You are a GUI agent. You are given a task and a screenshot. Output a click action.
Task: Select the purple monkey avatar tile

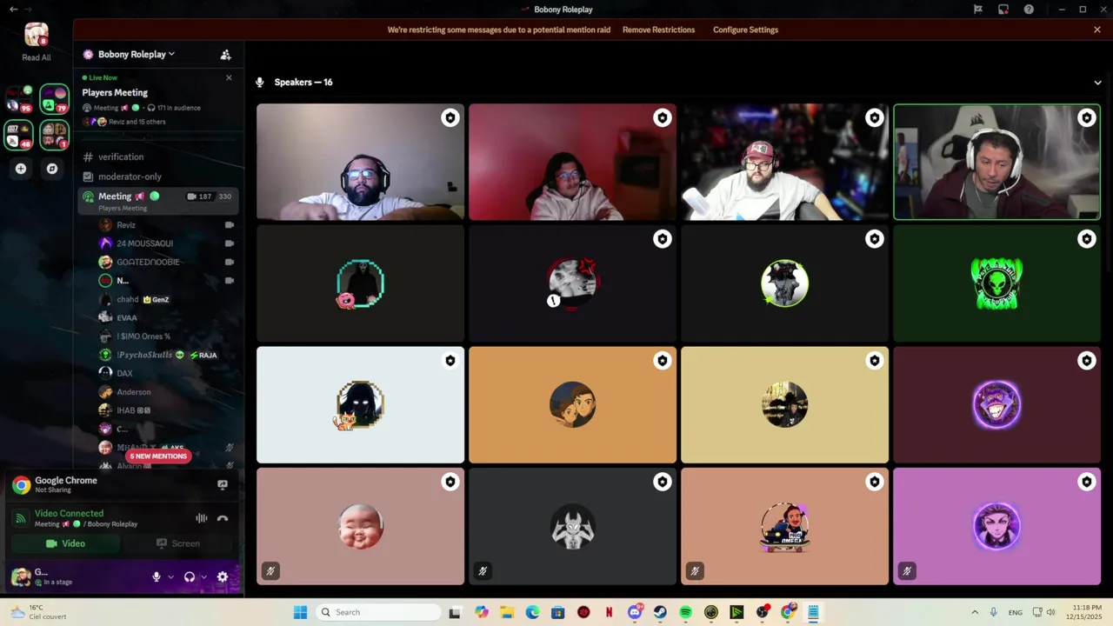coord(996,405)
